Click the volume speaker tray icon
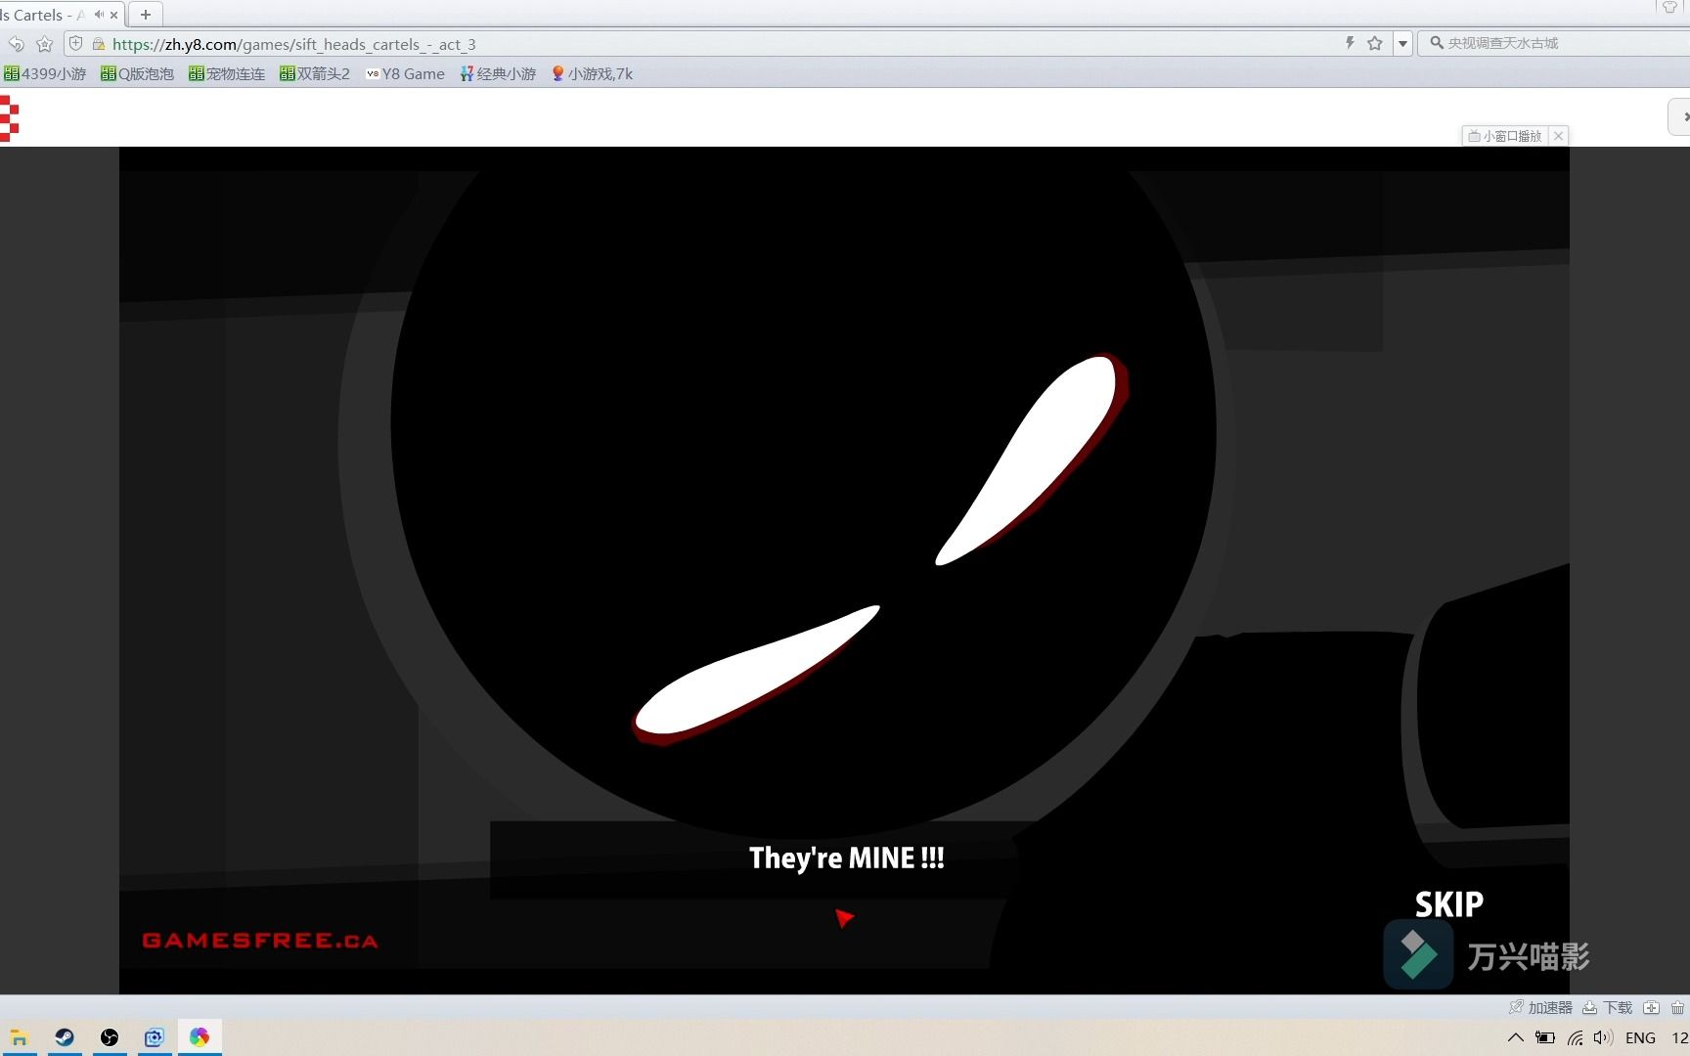Image resolution: width=1690 pixels, height=1056 pixels. (1602, 1037)
